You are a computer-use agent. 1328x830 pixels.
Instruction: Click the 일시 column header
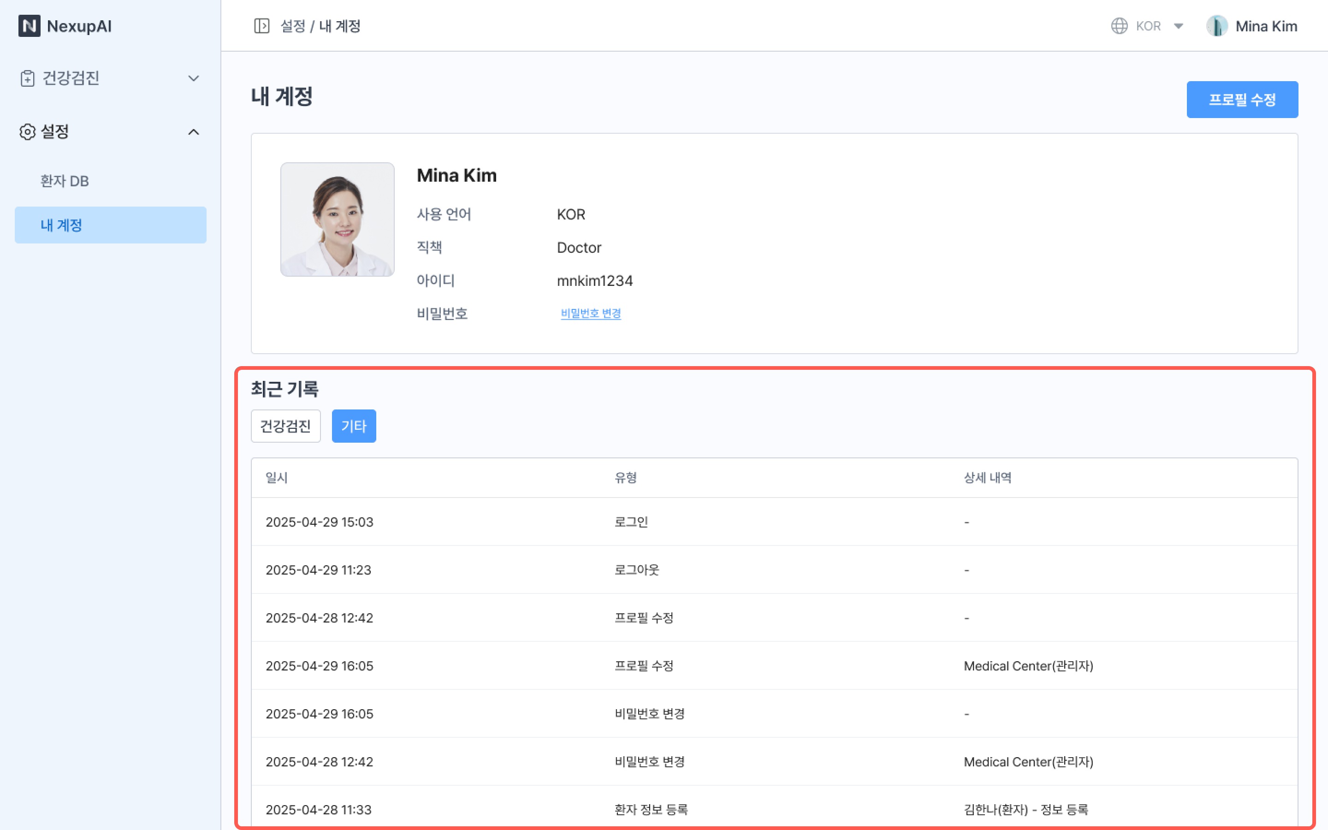point(277,478)
